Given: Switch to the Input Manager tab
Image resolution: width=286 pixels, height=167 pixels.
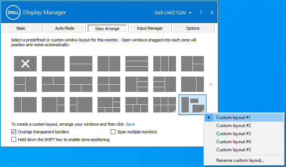Looking at the screenshot, I should click(150, 28).
